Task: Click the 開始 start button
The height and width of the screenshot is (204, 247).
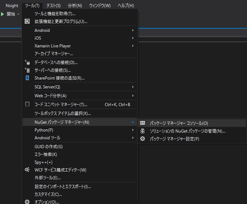Action: [x=8, y=14]
